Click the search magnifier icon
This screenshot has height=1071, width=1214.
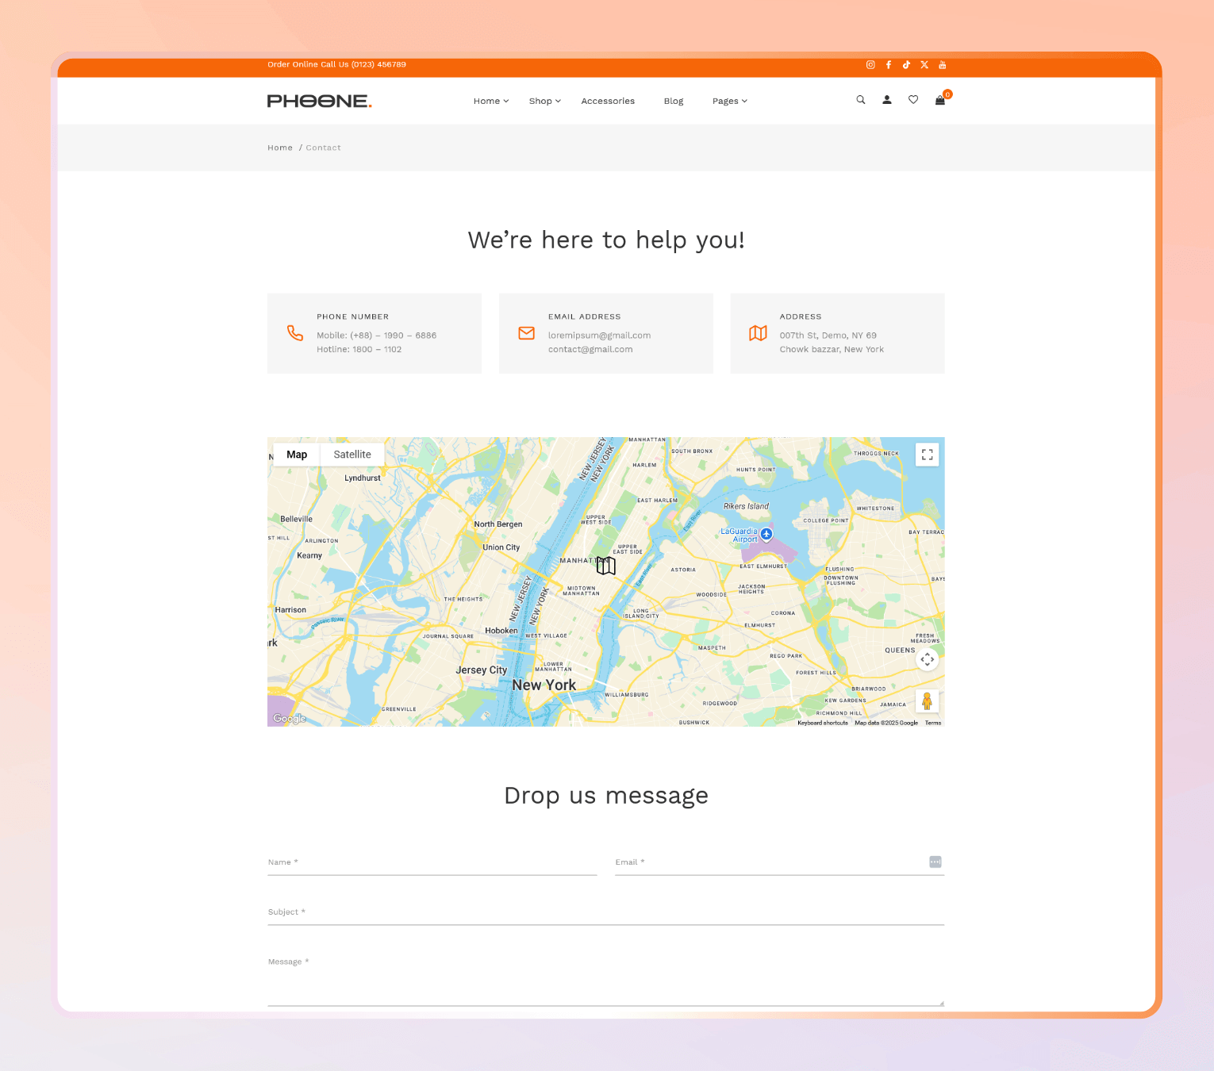pos(861,100)
